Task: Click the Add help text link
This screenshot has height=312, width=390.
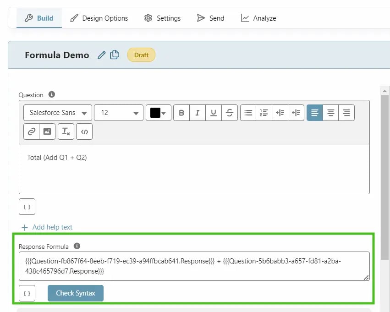Action: tap(47, 227)
